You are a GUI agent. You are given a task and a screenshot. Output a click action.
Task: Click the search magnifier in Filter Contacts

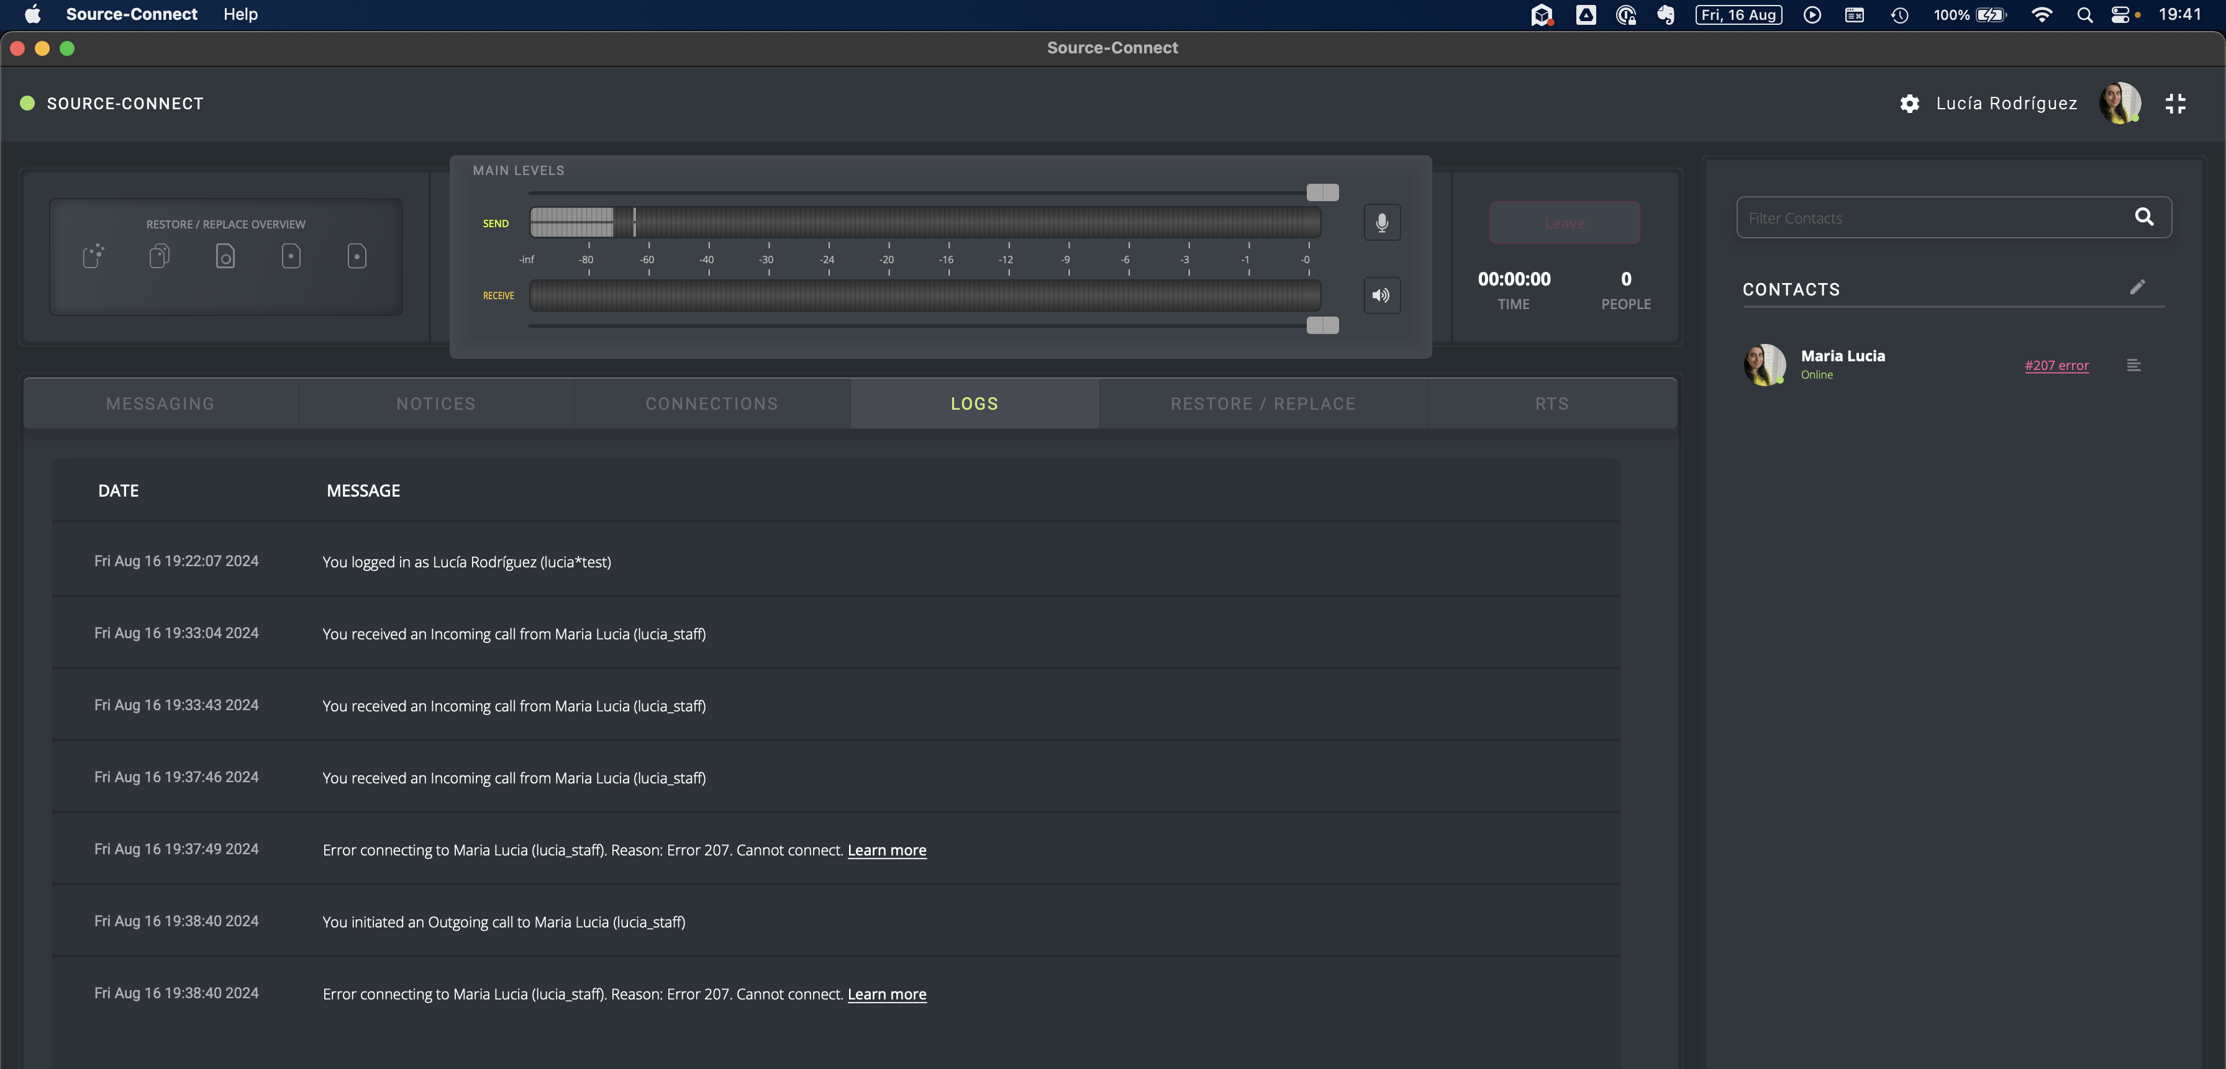coord(2144,218)
